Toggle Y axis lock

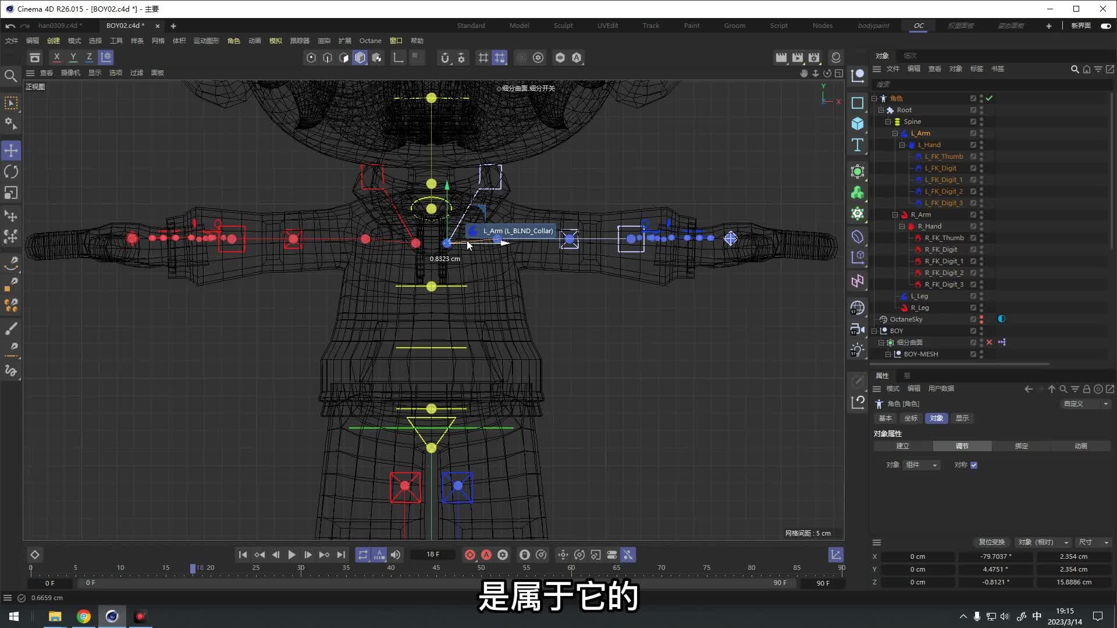pyautogui.click(x=73, y=58)
